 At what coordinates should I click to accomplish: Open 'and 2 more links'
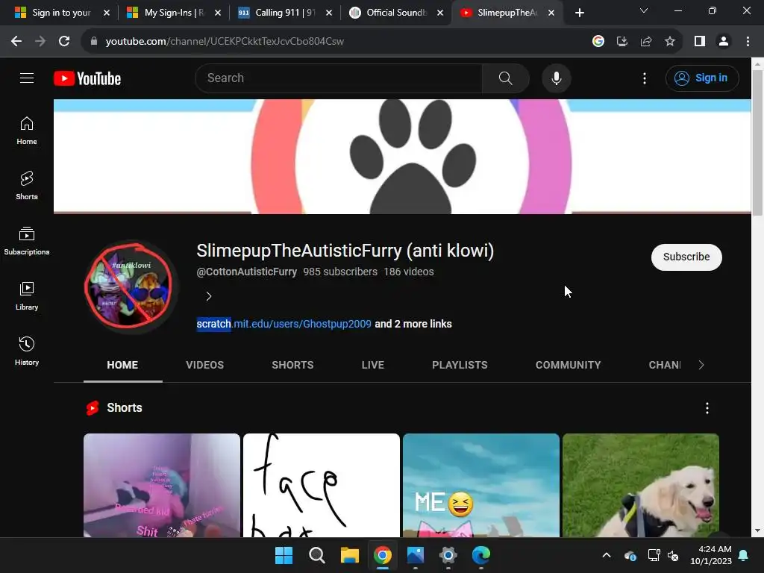pyautogui.click(x=413, y=324)
